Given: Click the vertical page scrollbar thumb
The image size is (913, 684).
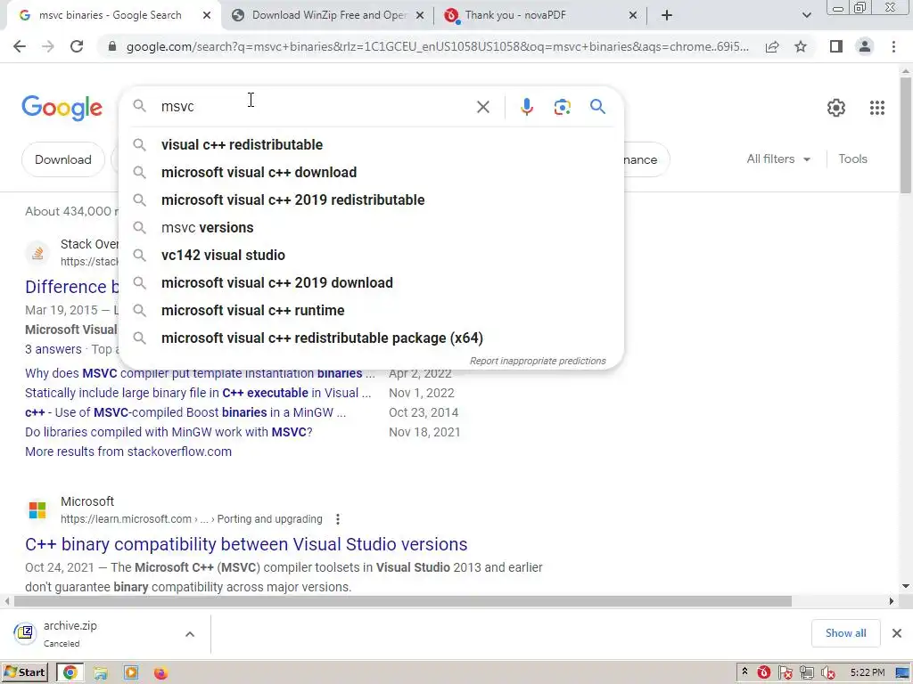Looking at the screenshot, I should point(906,135).
